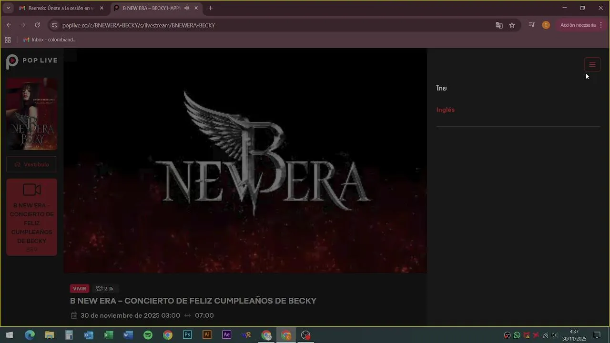The width and height of the screenshot is (610, 343).
Task: Expand the tab search dropdown
Action: (x=8, y=8)
